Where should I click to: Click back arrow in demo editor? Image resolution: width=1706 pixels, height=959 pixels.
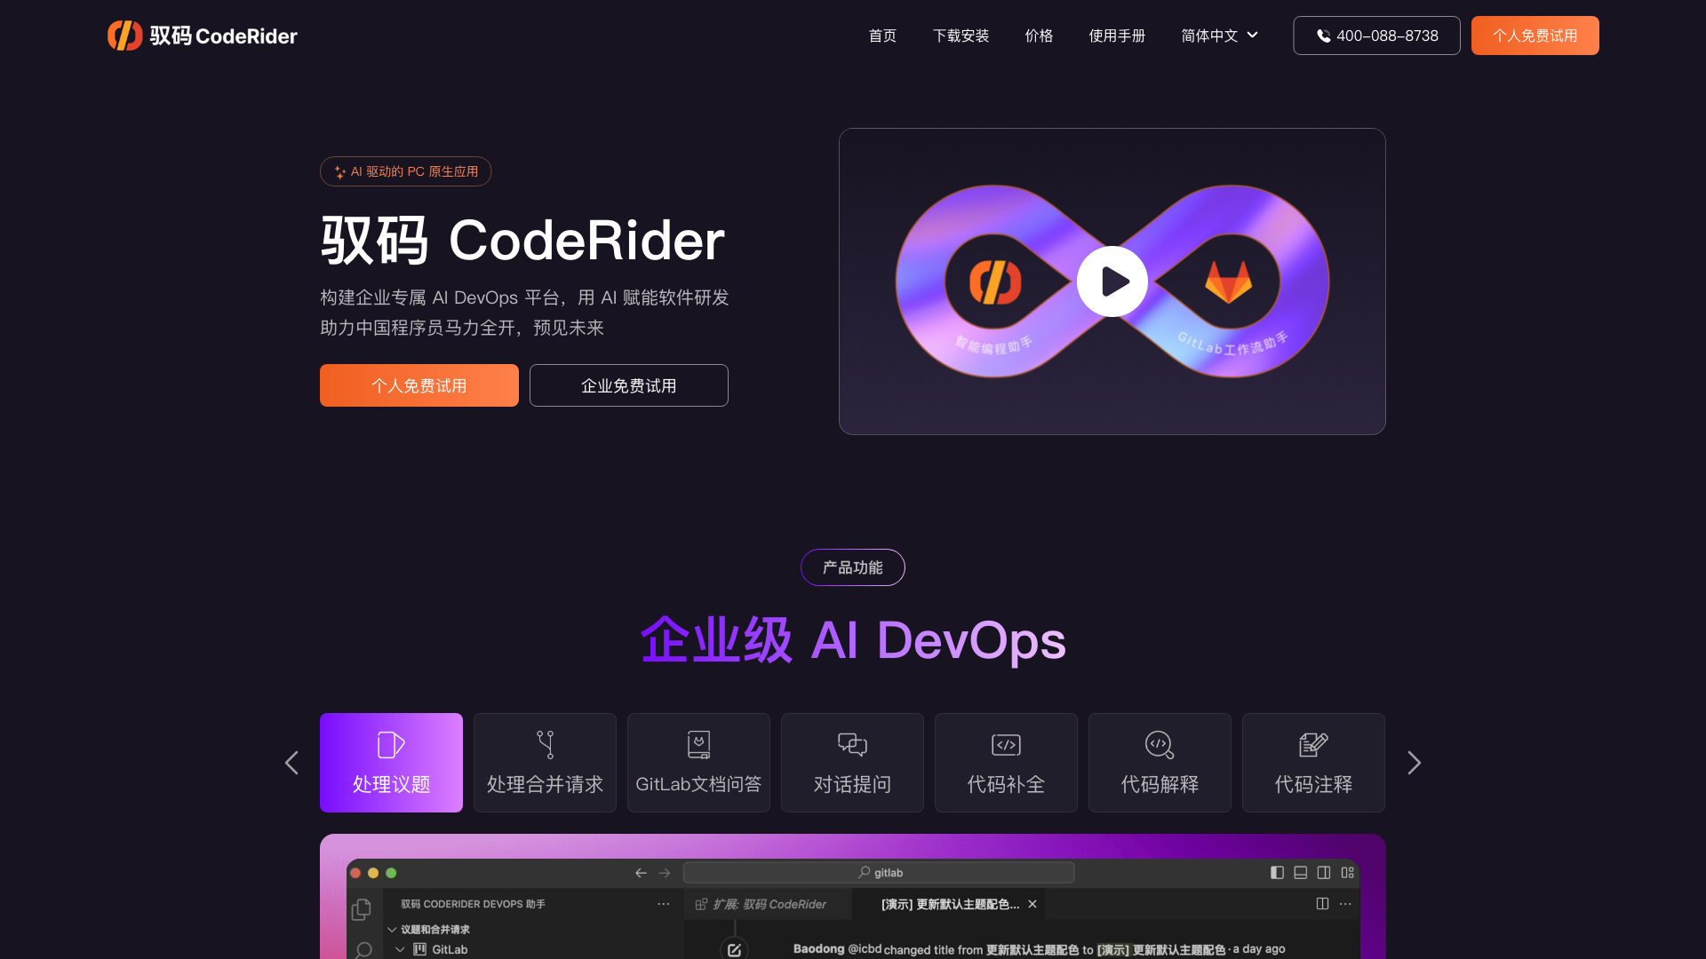tap(641, 873)
